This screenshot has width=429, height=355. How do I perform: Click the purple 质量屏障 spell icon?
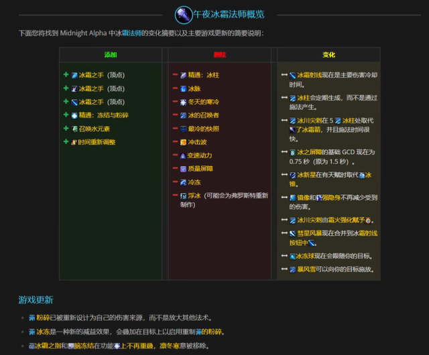pos(183,169)
